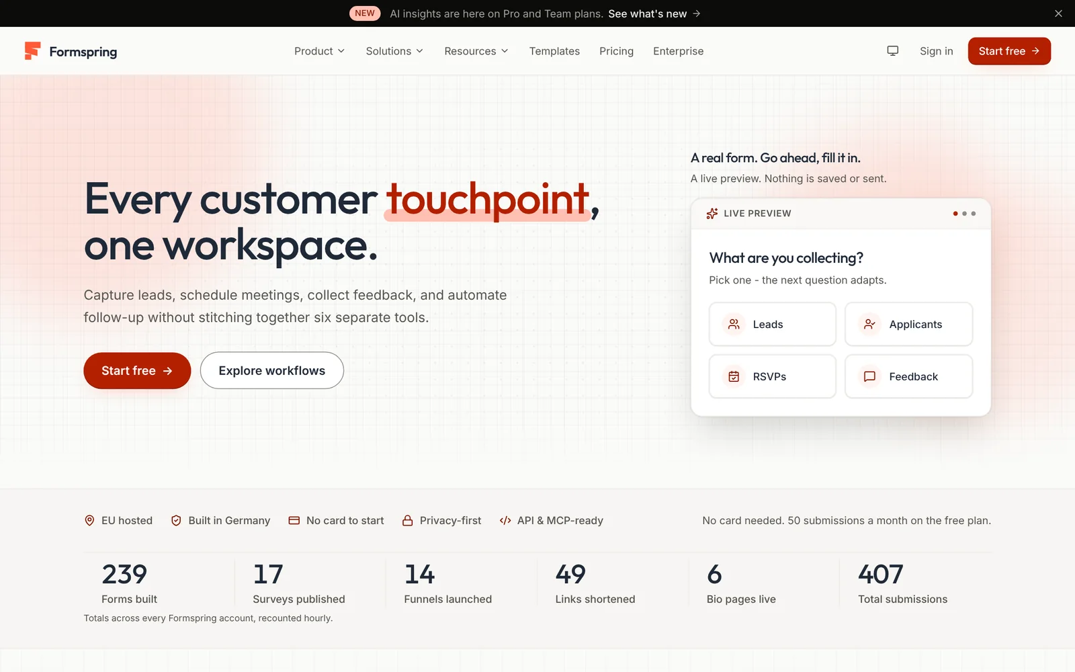The image size is (1075, 672).
Task: Open the See what's new link
Action: pos(654,13)
